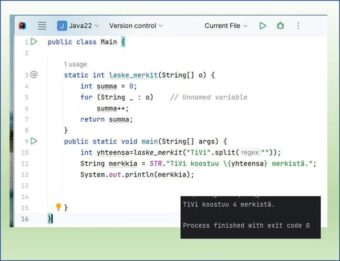
Task: Click the console output 'TiVi koostuu 4 merkistä.'
Action: click(229, 205)
